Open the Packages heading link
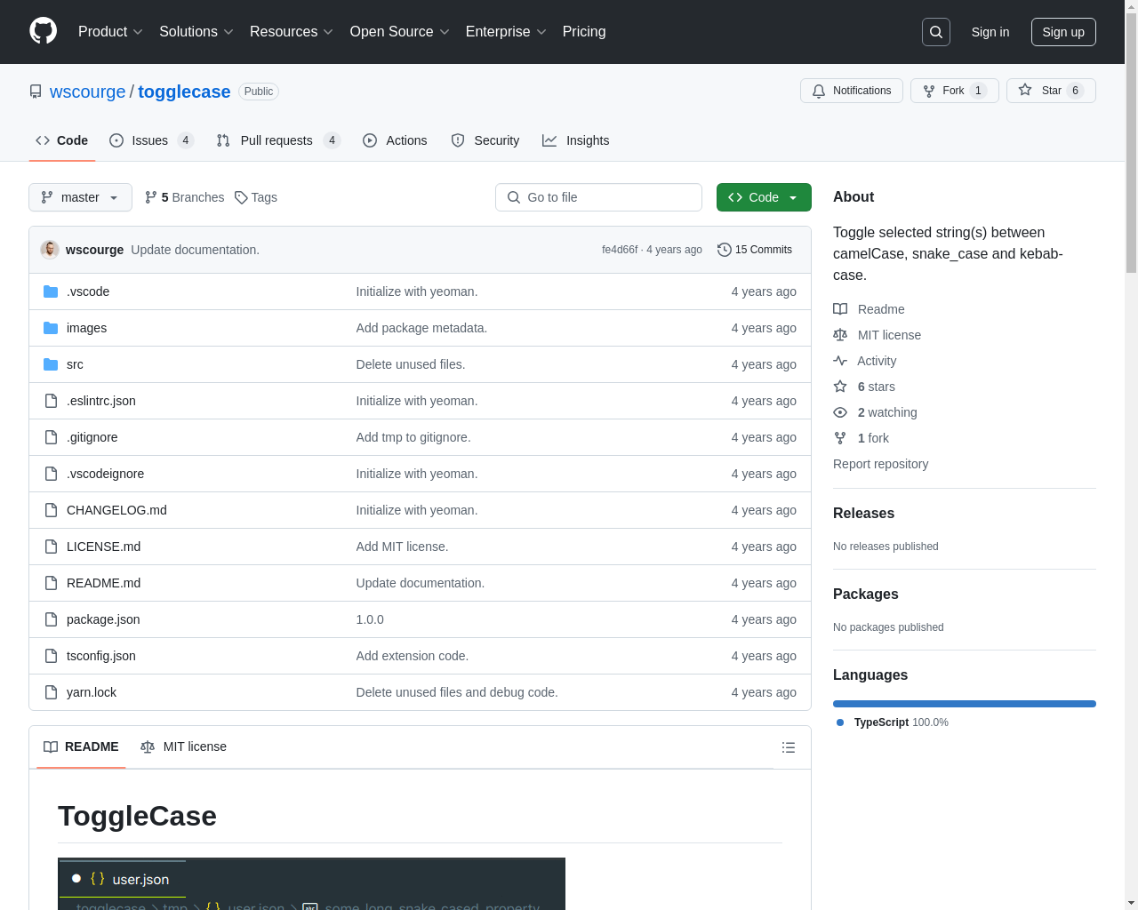1138x910 pixels. (865, 595)
